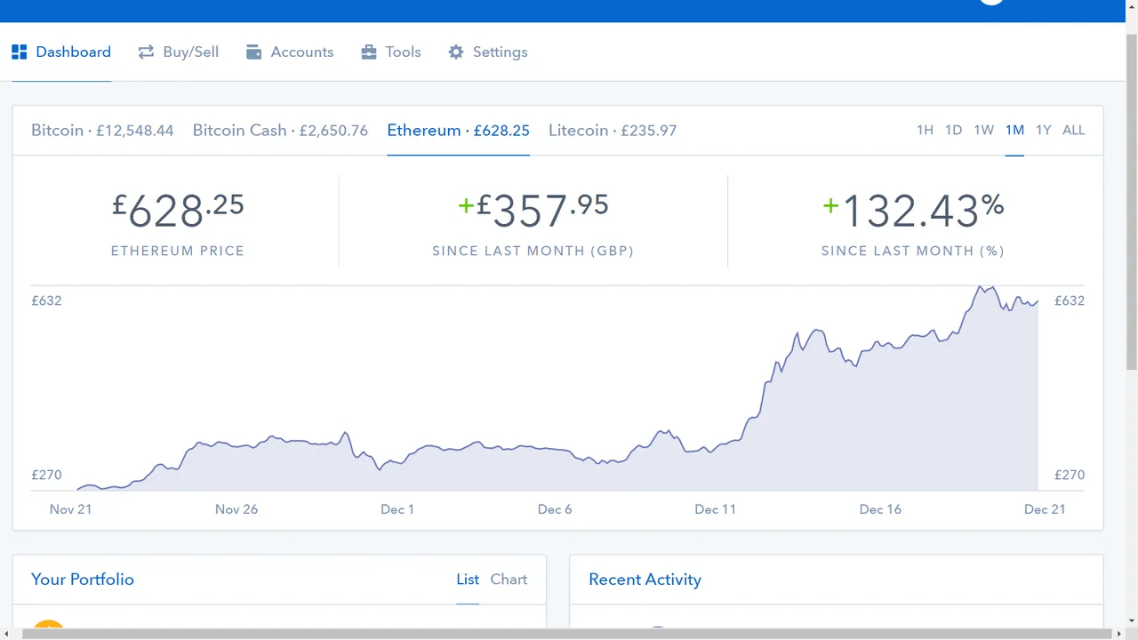Image resolution: width=1138 pixels, height=640 pixels.
Task: Select the 1M chart range
Action: click(1014, 131)
